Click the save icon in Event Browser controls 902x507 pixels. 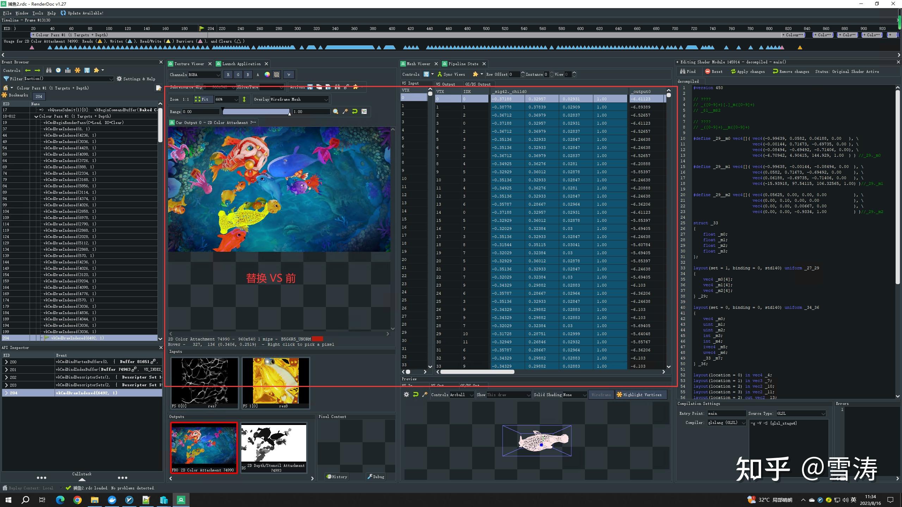(x=87, y=70)
